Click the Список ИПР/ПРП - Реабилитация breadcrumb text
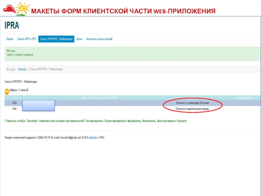 point(46,69)
